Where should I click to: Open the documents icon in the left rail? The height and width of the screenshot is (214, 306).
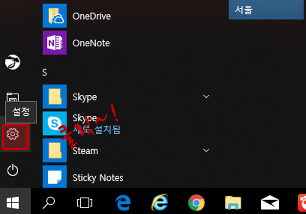tap(13, 97)
